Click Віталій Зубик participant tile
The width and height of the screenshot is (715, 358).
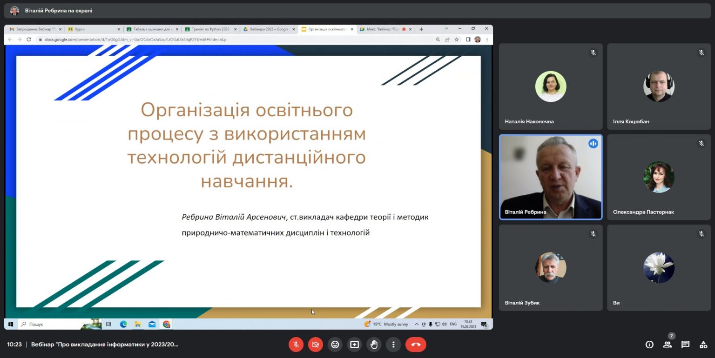tap(551, 268)
